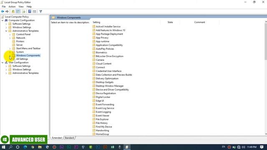The height and width of the screenshot is (150, 267).
Task: Expand the Network tree node
Action: click(x=10, y=38)
